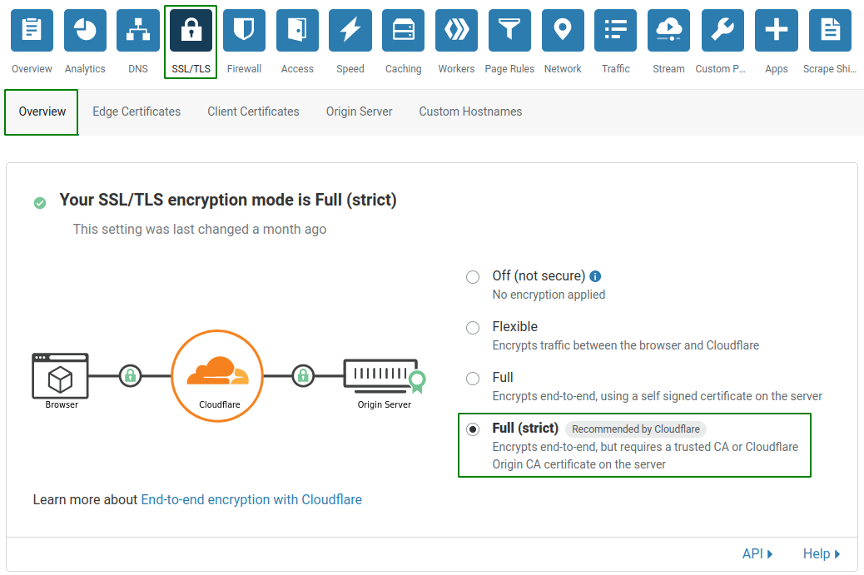
Task: Open the Custom Pages wrench icon
Action: point(722,30)
